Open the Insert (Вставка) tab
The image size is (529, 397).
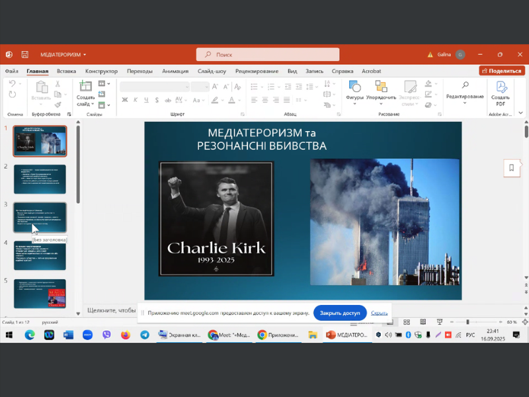tap(66, 71)
